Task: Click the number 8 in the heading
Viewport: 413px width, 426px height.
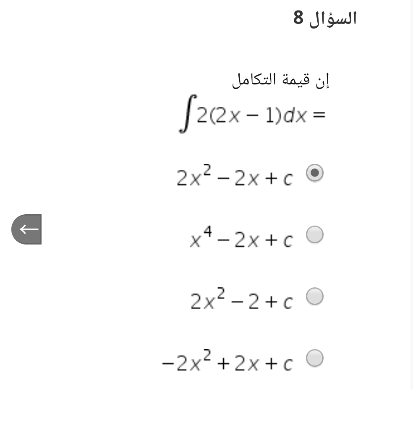Action: 298,18
